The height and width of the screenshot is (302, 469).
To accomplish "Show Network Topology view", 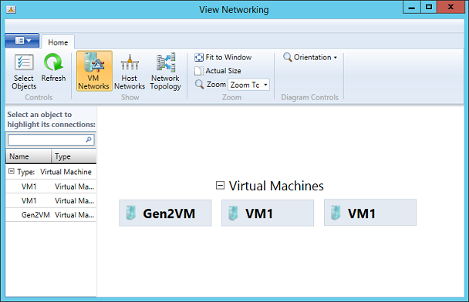I will [165, 71].
